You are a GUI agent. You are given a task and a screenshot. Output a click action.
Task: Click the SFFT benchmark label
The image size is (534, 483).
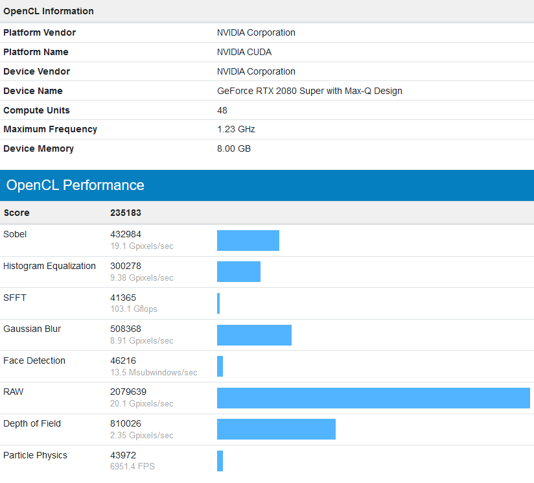[x=15, y=298]
